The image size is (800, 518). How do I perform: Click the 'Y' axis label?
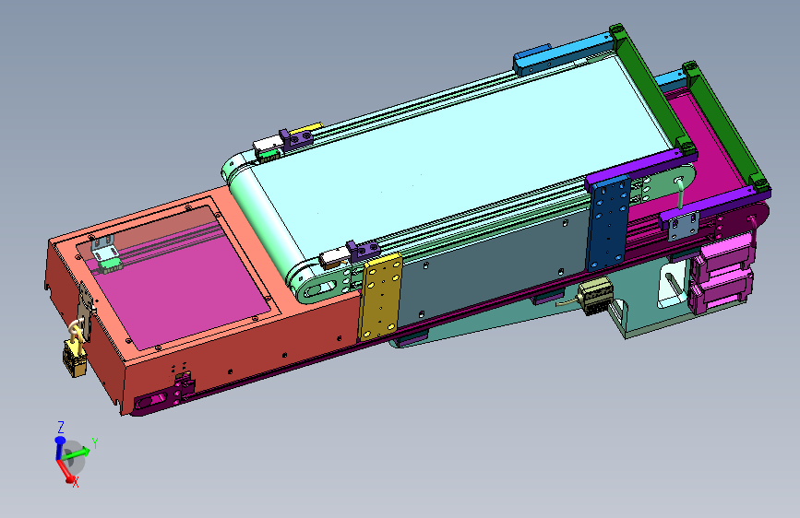pyautogui.click(x=94, y=443)
